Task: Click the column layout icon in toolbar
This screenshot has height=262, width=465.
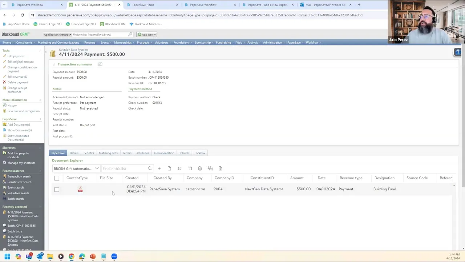Action: (x=190, y=168)
